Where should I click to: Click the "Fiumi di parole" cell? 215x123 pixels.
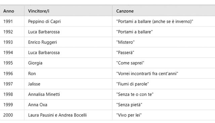[x=164, y=84]
